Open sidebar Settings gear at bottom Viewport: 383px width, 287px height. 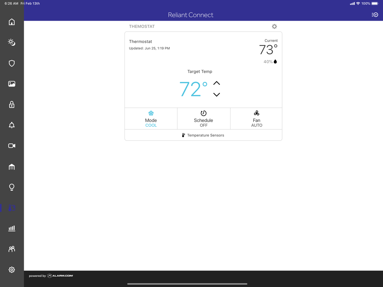coord(12,270)
